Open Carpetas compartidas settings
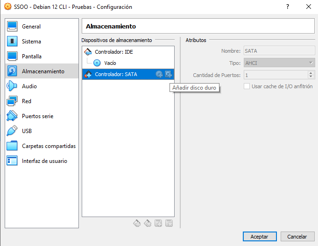This screenshot has width=318, height=246. pos(49,146)
